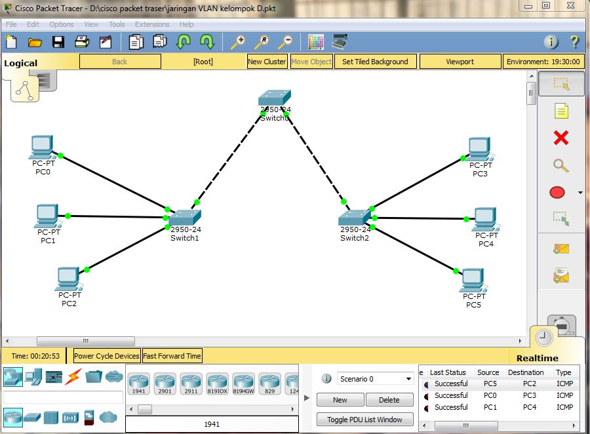This screenshot has width=590, height=434.
Task: Switch to the Physical workspace tab
Action: 46,81
